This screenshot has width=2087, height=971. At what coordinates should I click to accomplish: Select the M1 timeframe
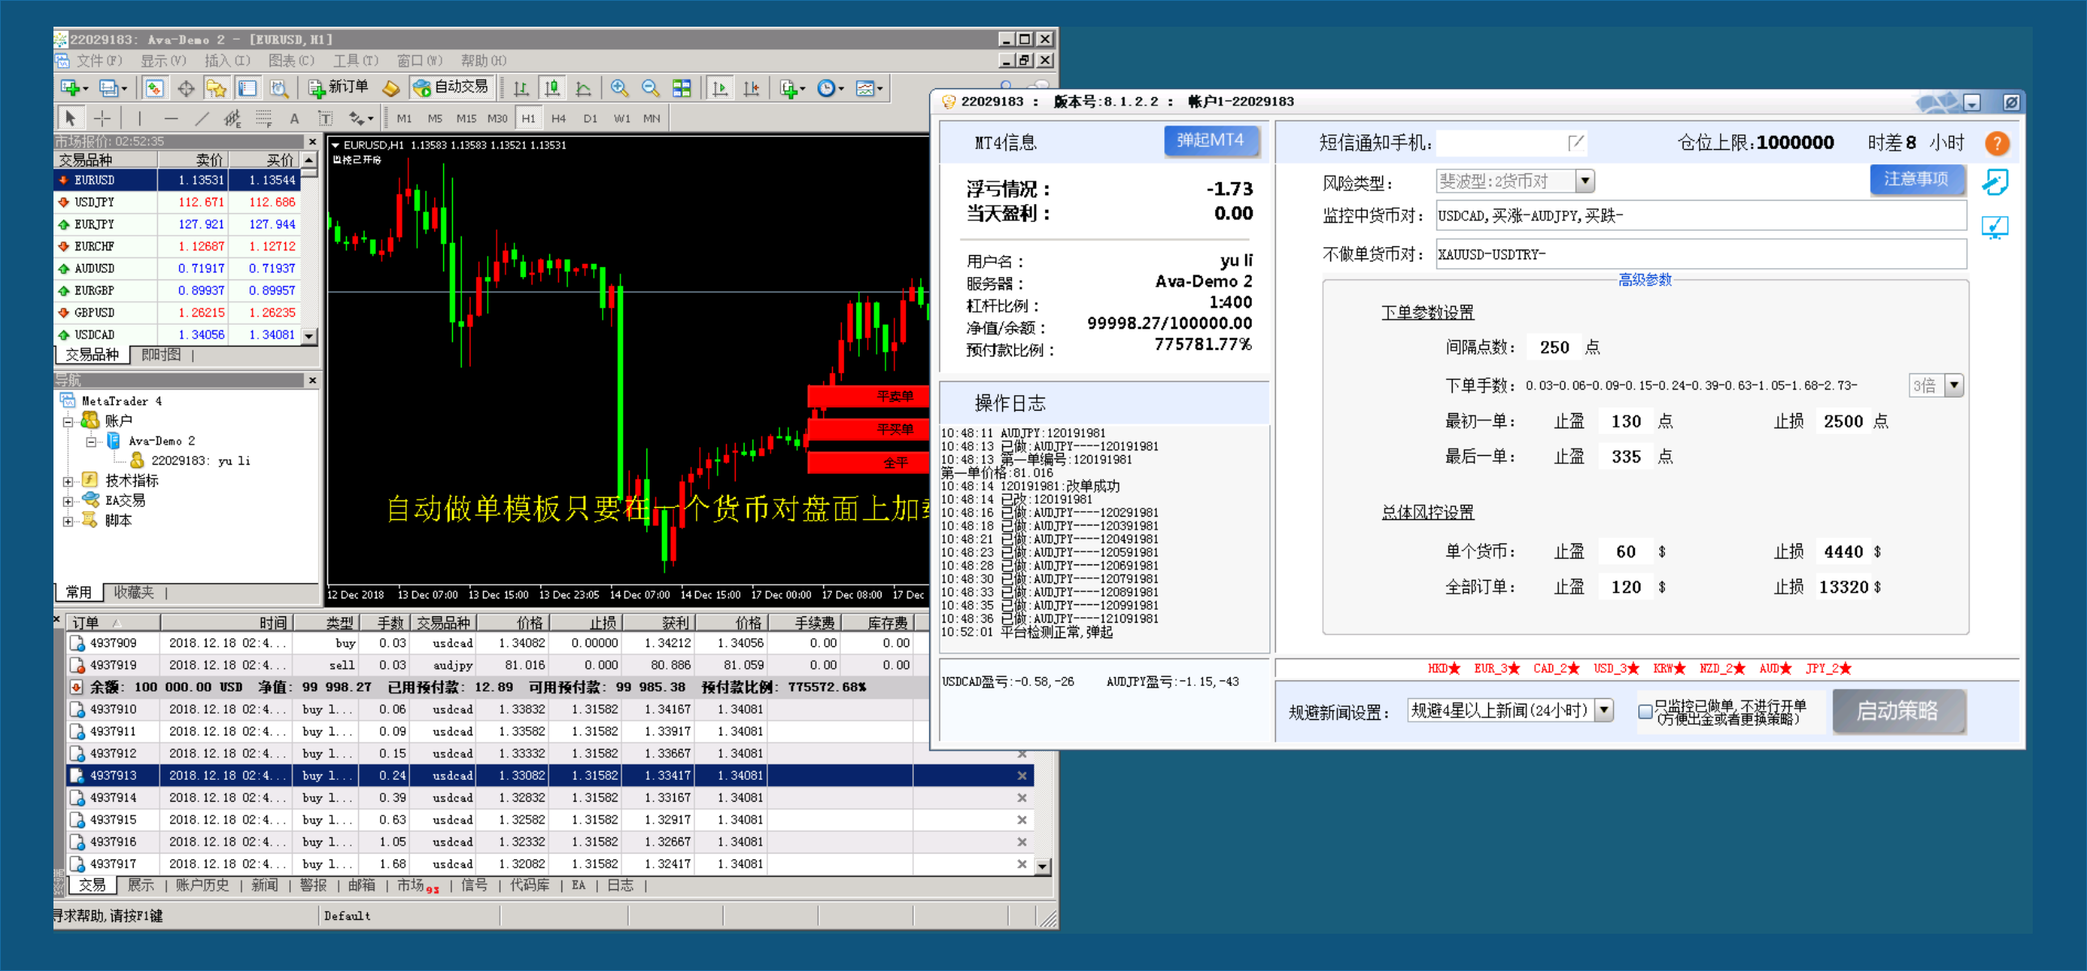coord(404,118)
